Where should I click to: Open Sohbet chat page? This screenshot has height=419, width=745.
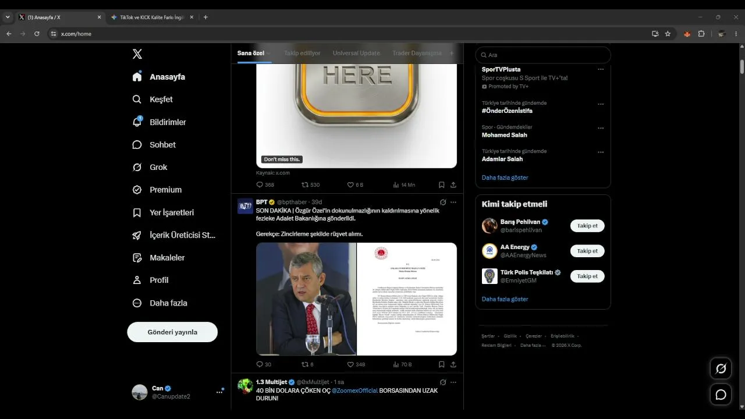tap(154, 145)
